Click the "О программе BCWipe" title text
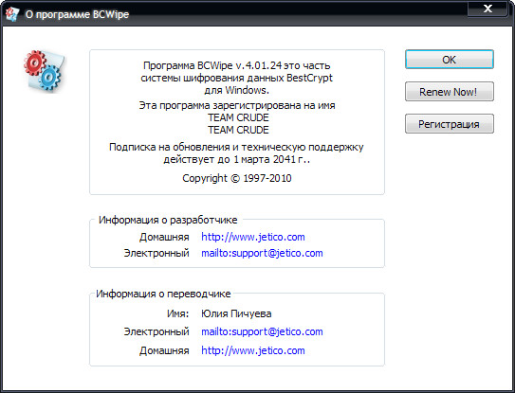The width and height of the screenshot is (515, 393). [x=77, y=14]
